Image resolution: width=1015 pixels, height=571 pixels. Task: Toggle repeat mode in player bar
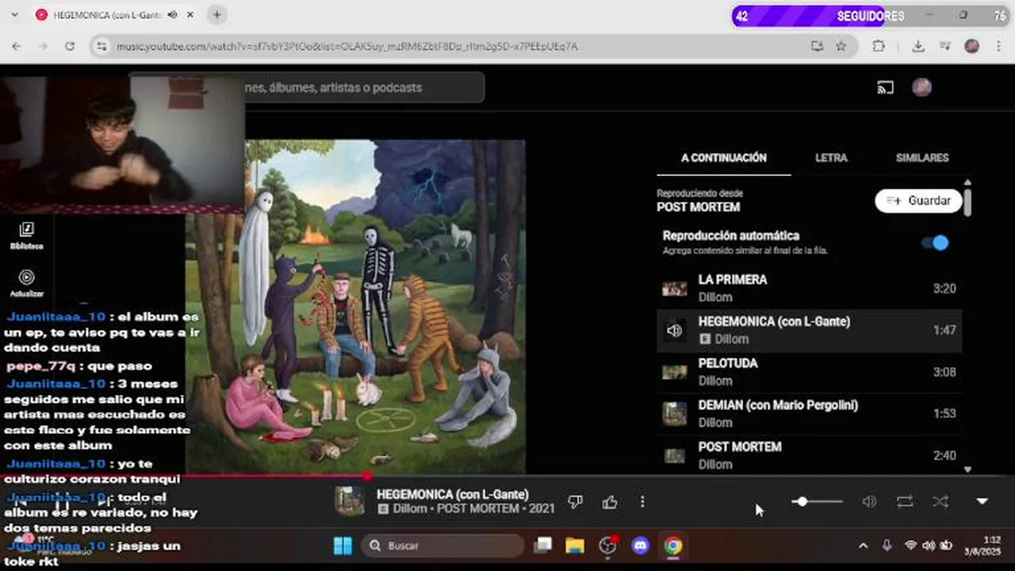pyautogui.click(x=905, y=501)
